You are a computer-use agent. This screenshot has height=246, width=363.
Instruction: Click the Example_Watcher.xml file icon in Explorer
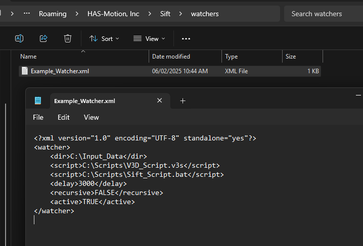25,71
